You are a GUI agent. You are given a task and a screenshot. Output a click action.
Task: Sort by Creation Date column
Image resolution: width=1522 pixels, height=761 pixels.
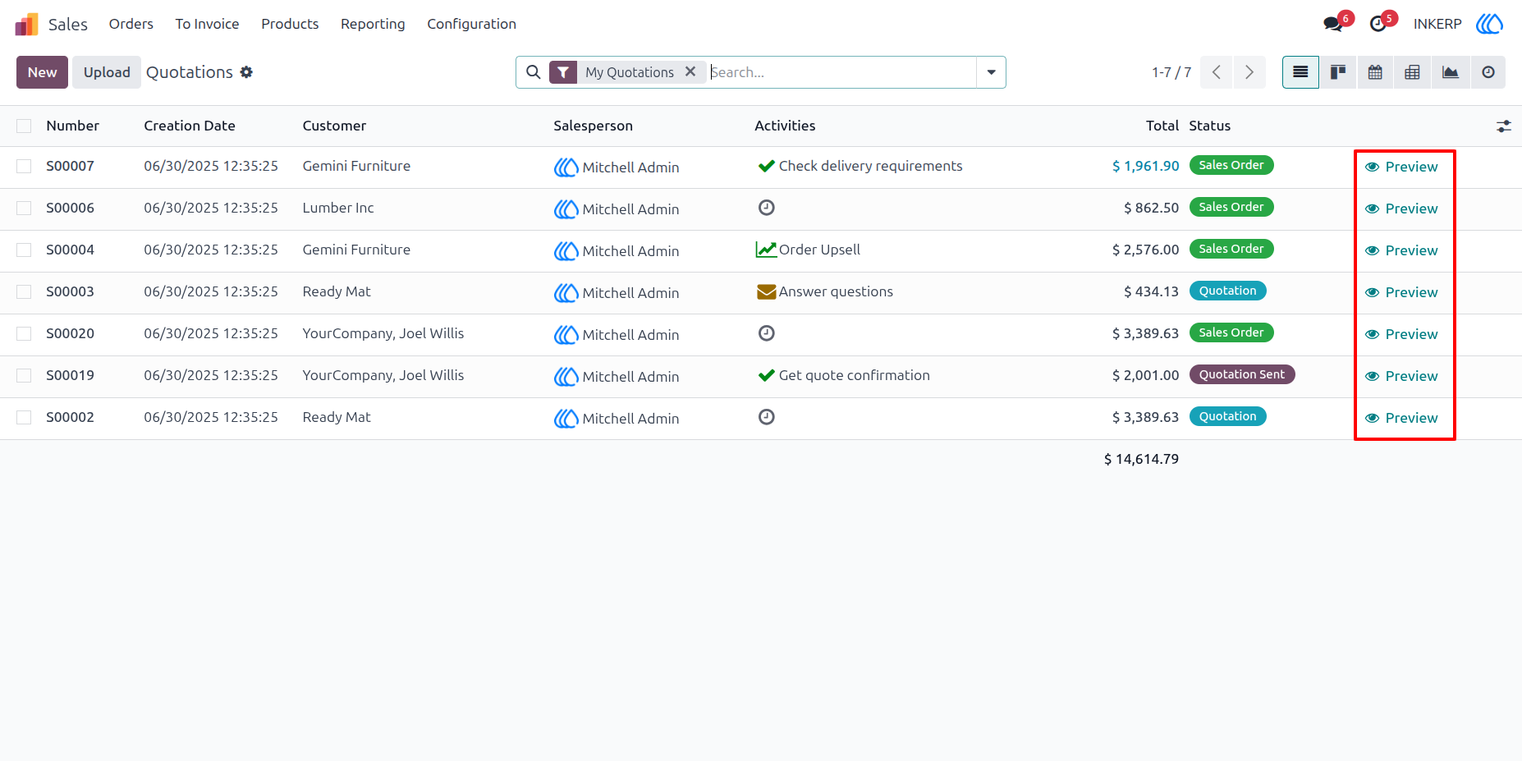pos(190,126)
